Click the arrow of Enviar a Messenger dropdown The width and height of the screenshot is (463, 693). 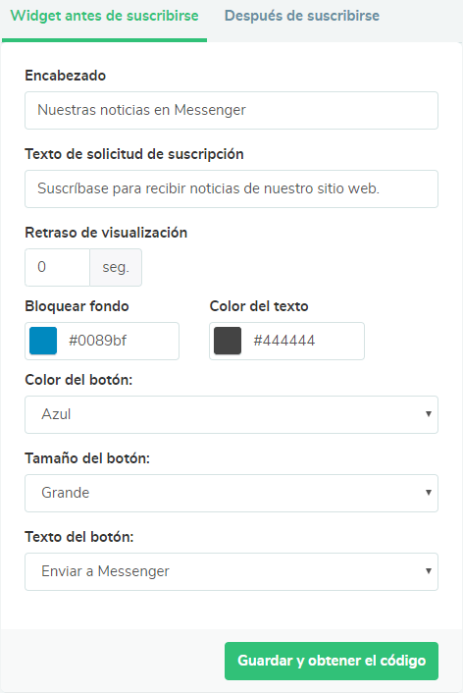click(x=428, y=571)
